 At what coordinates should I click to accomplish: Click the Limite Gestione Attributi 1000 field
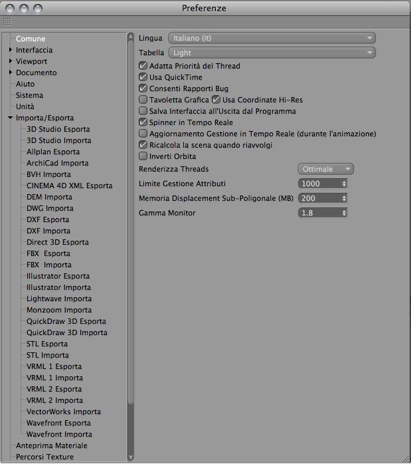(320, 183)
